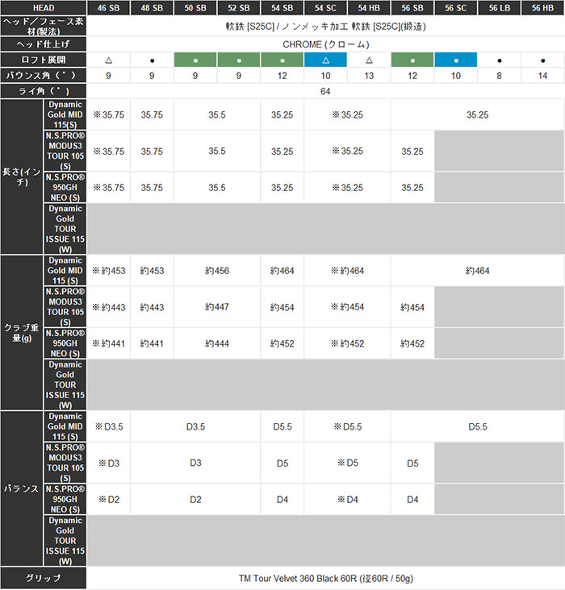Image resolution: width=565 pixels, height=590 pixels.
Task: Click the バランス row label
Action: pyautogui.click(x=21, y=488)
